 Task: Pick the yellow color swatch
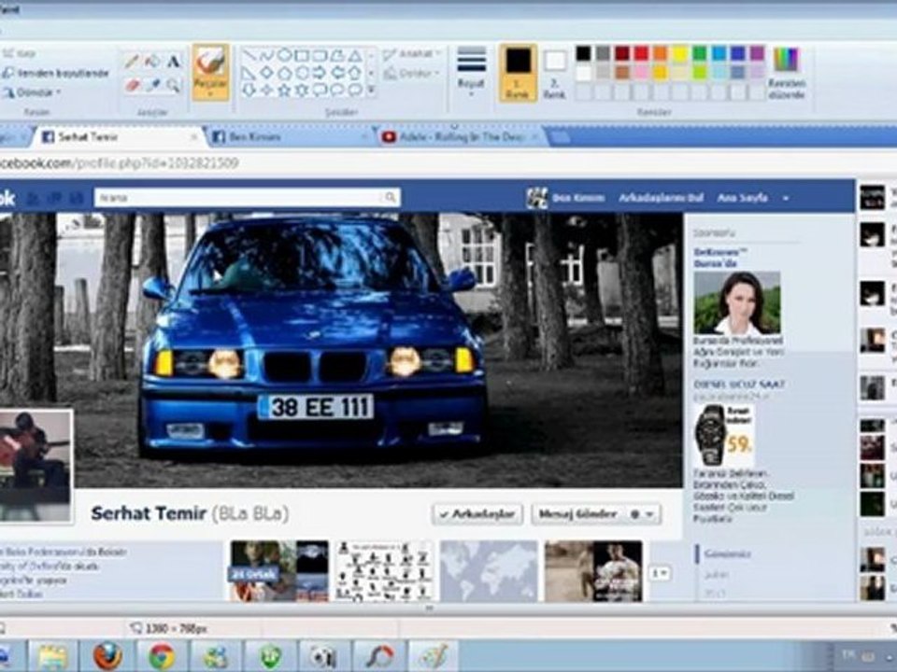click(x=679, y=54)
